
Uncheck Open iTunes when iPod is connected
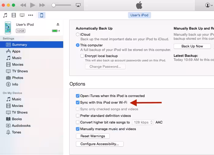pos(78,96)
